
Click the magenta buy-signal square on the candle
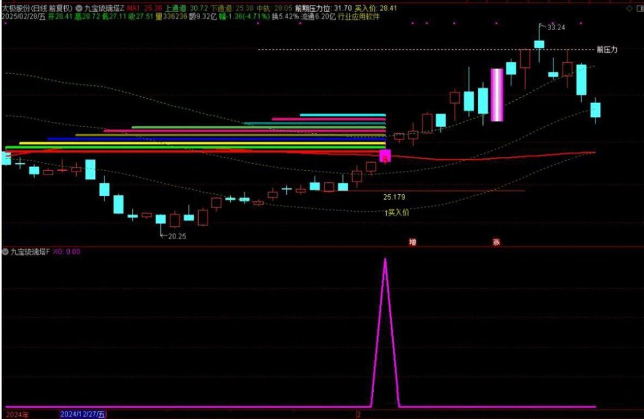(385, 156)
